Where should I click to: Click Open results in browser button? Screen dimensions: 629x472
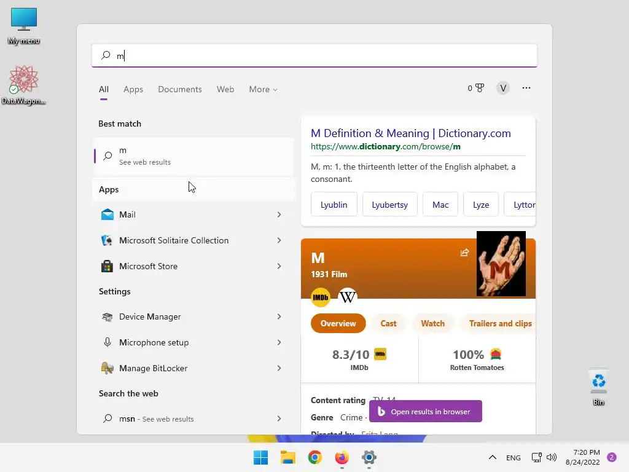pyautogui.click(x=426, y=411)
